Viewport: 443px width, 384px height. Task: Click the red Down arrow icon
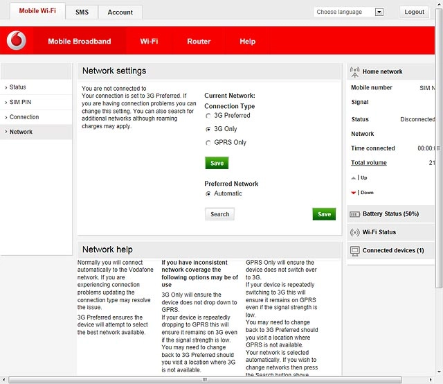[x=353, y=193]
